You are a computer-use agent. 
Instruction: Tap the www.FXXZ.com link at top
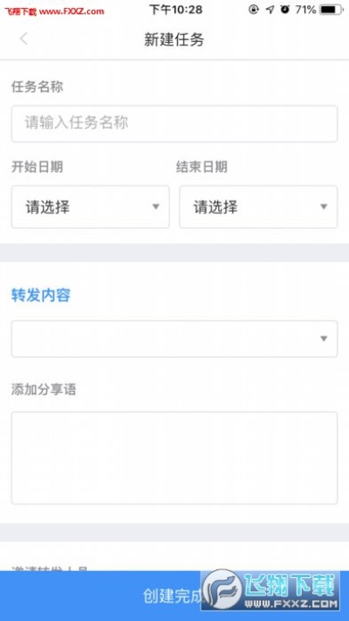tap(72, 11)
